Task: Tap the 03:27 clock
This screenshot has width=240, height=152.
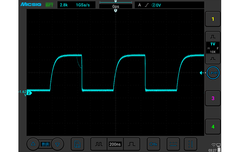Action: click(212, 150)
